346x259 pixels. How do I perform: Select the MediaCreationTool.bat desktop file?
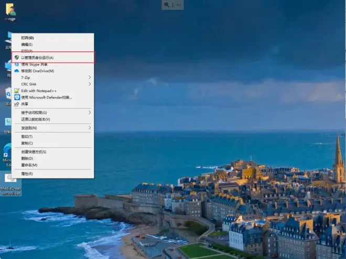click(10, 184)
